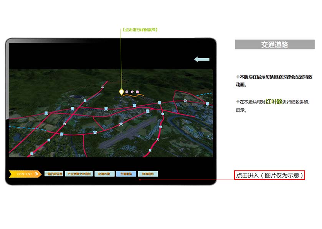
Task: Click the gray 交通道路 heading bar
Action: (x=274, y=45)
